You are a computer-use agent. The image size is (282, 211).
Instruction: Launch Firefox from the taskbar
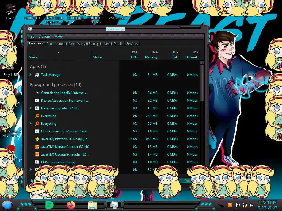coord(71,205)
